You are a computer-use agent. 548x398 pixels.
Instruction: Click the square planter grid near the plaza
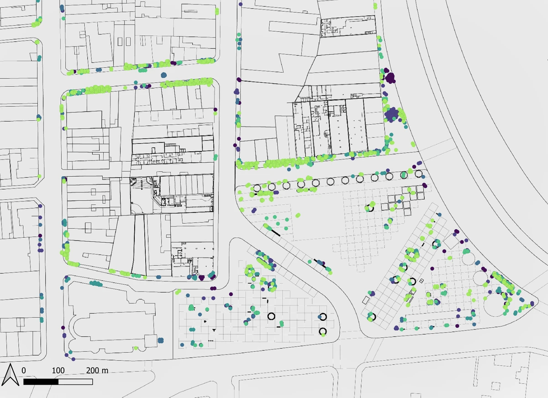[x=402, y=201]
